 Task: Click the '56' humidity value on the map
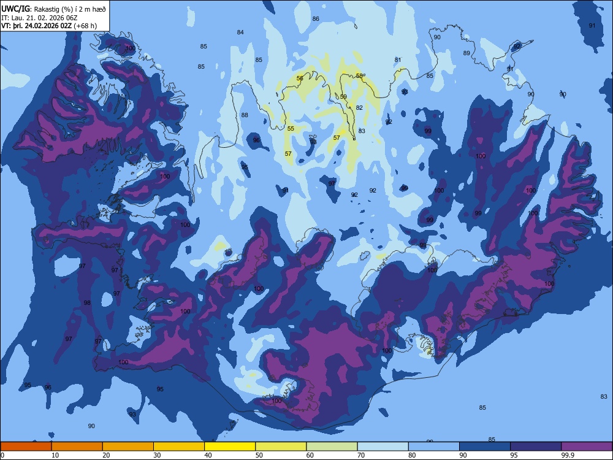point(300,79)
